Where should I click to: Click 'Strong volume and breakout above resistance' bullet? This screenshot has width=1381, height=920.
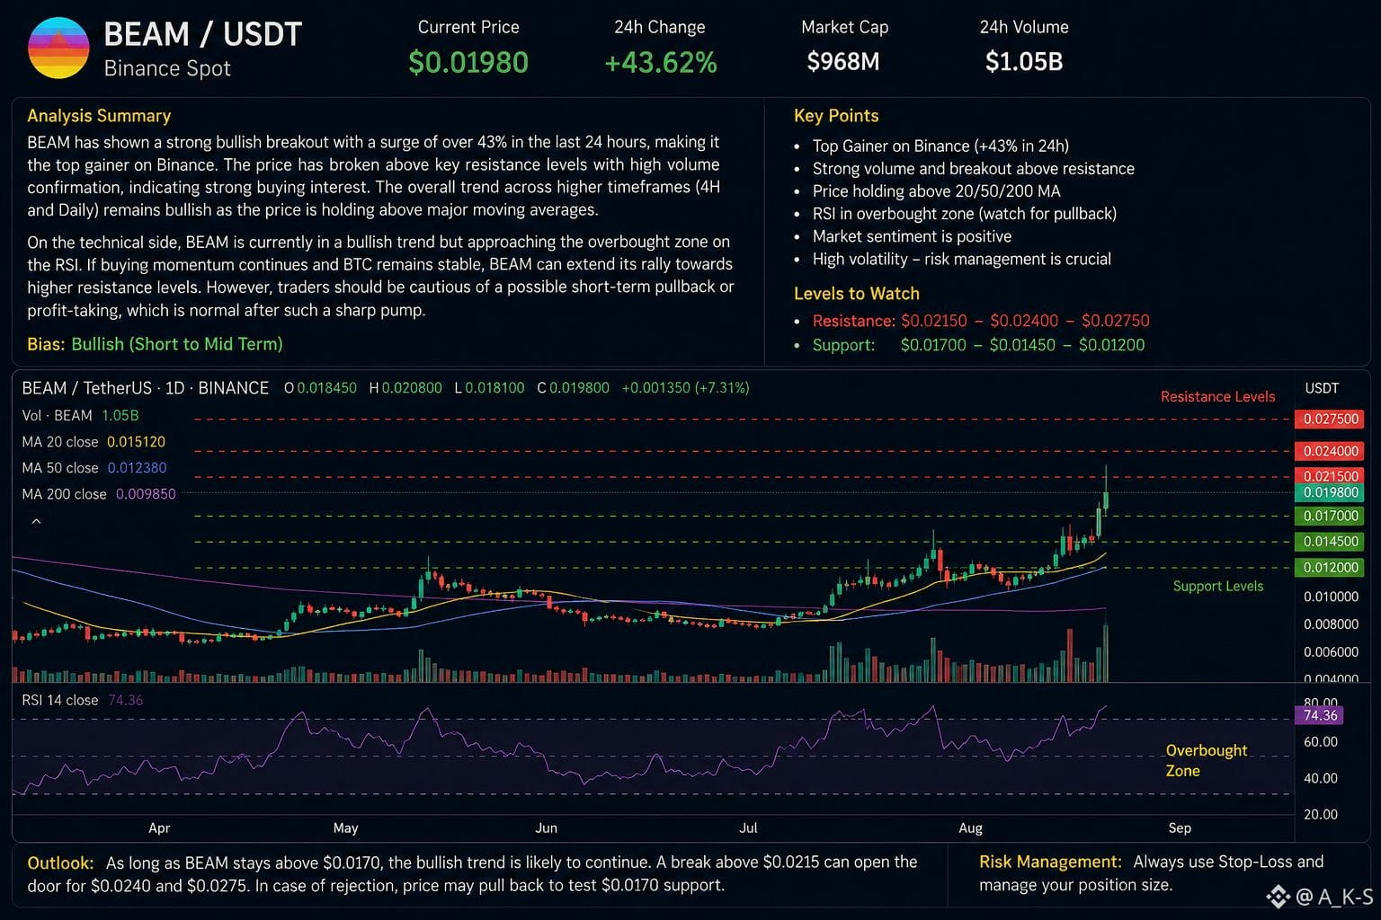[973, 169]
